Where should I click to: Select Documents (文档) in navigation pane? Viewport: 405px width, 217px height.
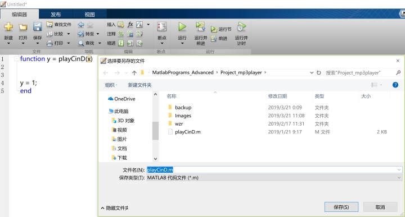pyautogui.click(x=119, y=148)
